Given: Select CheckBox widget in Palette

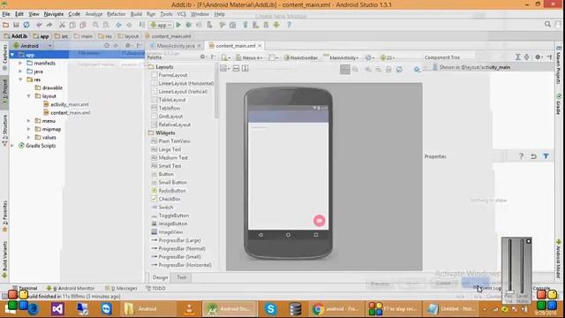Looking at the screenshot, I should click(166, 199).
